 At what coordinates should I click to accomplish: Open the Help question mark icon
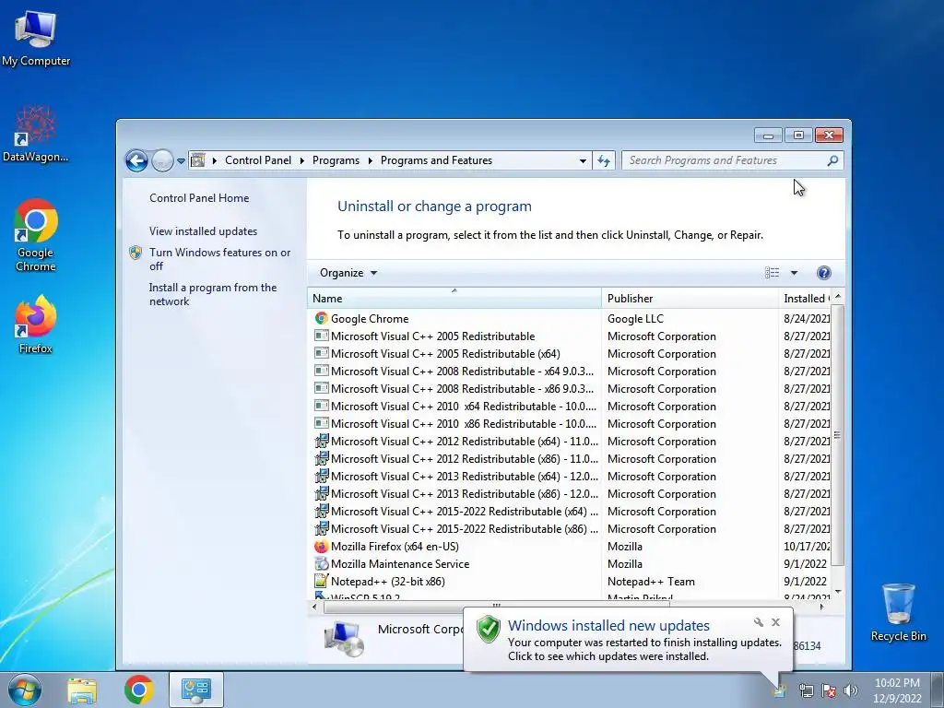click(823, 273)
